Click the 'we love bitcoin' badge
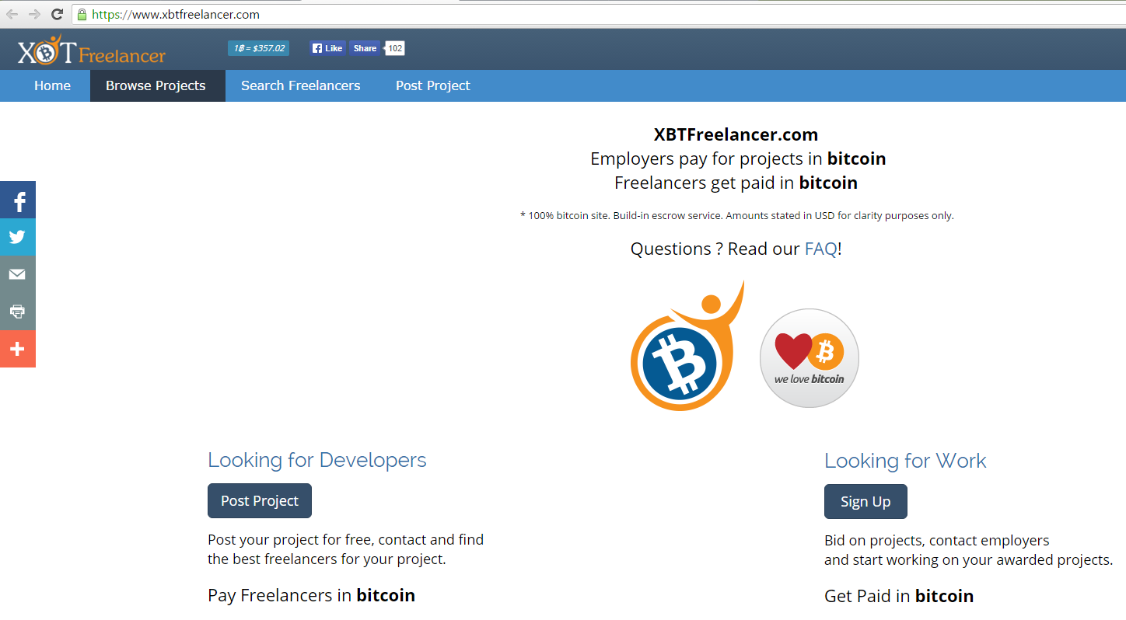Viewport: 1126px width, 620px height. click(809, 358)
